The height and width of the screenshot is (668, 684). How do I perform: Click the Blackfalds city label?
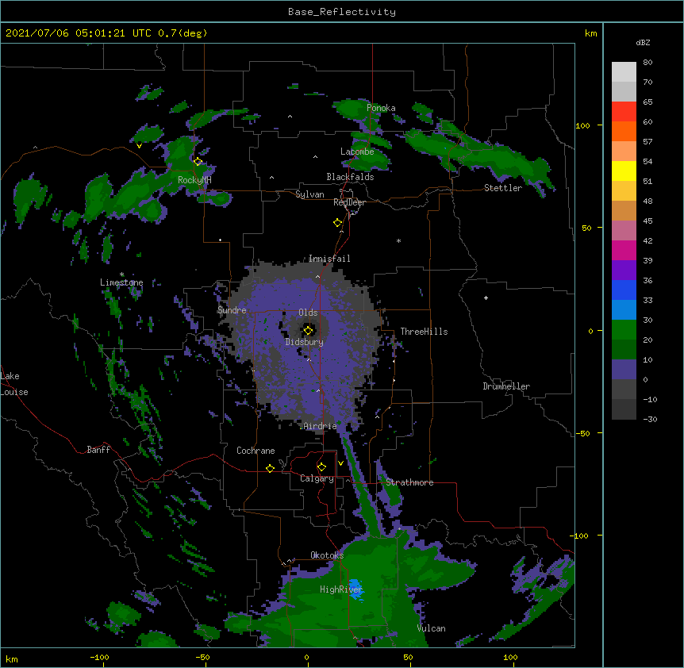tap(350, 177)
